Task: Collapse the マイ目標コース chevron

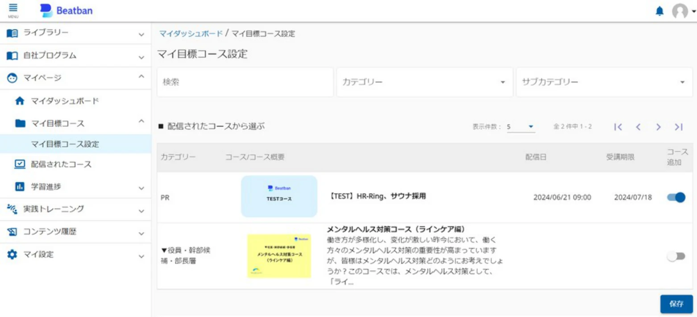Action: tap(141, 121)
